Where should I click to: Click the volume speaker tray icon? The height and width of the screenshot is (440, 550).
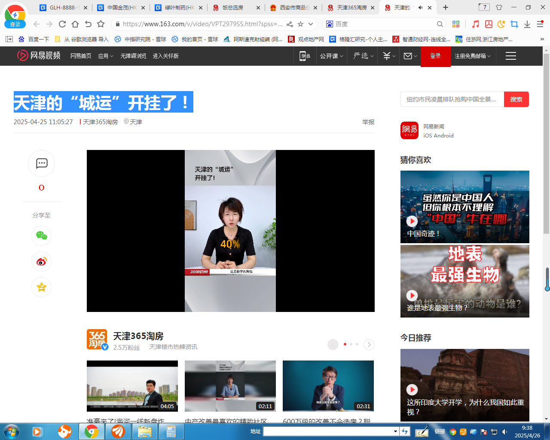(x=505, y=432)
